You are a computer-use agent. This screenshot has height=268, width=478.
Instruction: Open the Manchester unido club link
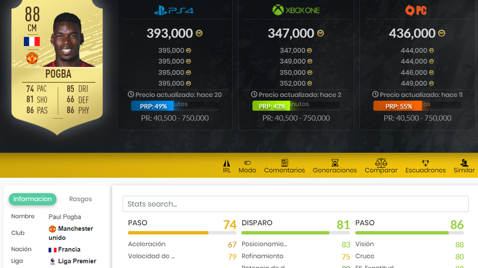71,233
